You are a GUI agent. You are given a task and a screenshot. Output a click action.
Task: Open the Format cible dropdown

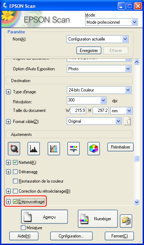94,121
